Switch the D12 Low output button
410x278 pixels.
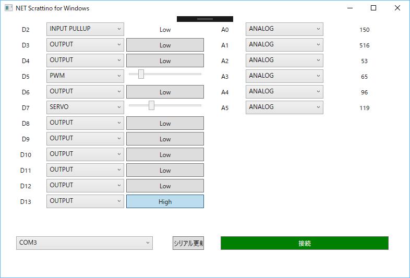point(165,186)
